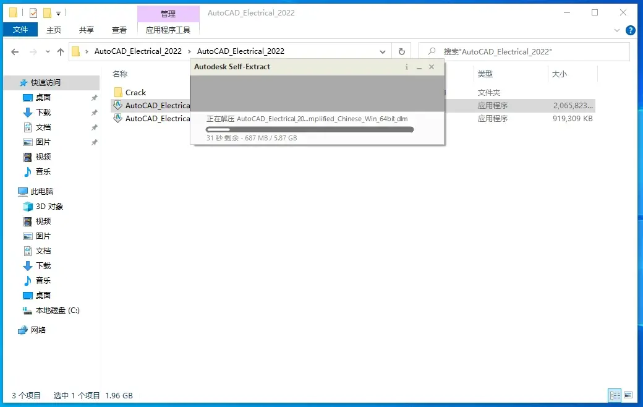Open the Explorer help question mark
This screenshot has height=407, width=643.
[630, 30]
